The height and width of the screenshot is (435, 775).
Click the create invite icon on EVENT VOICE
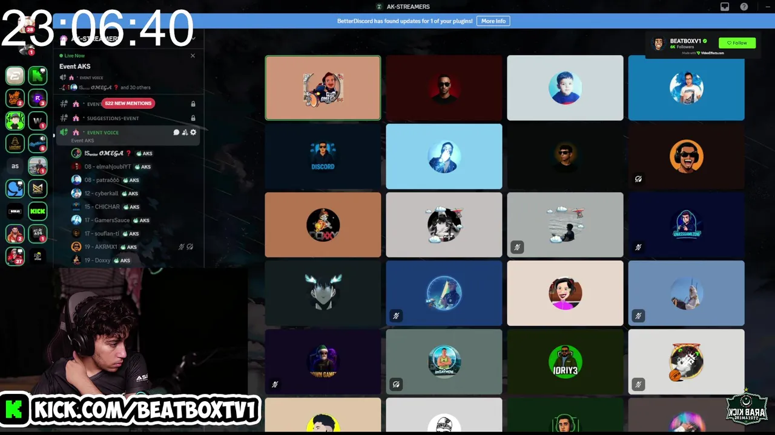185,132
